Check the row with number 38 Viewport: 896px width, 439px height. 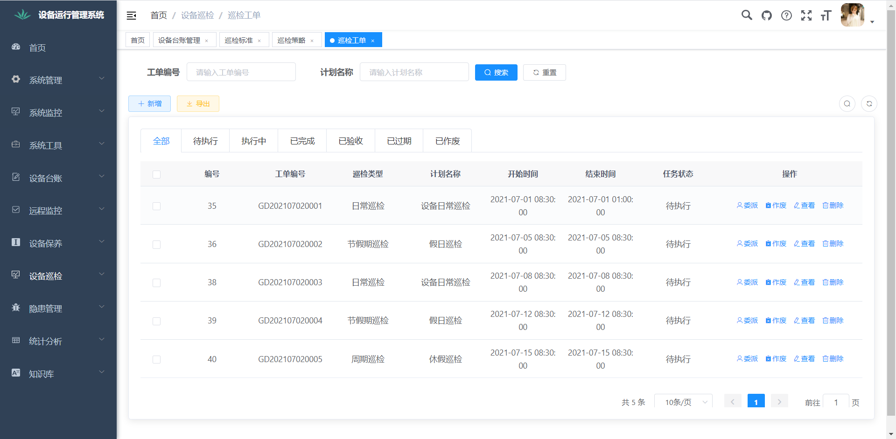(x=156, y=283)
